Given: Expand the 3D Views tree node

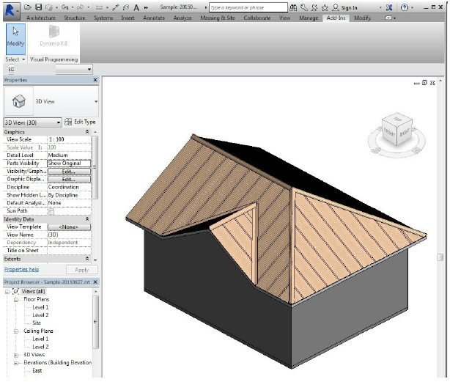Looking at the screenshot, I should pyautogui.click(x=17, y=355).
